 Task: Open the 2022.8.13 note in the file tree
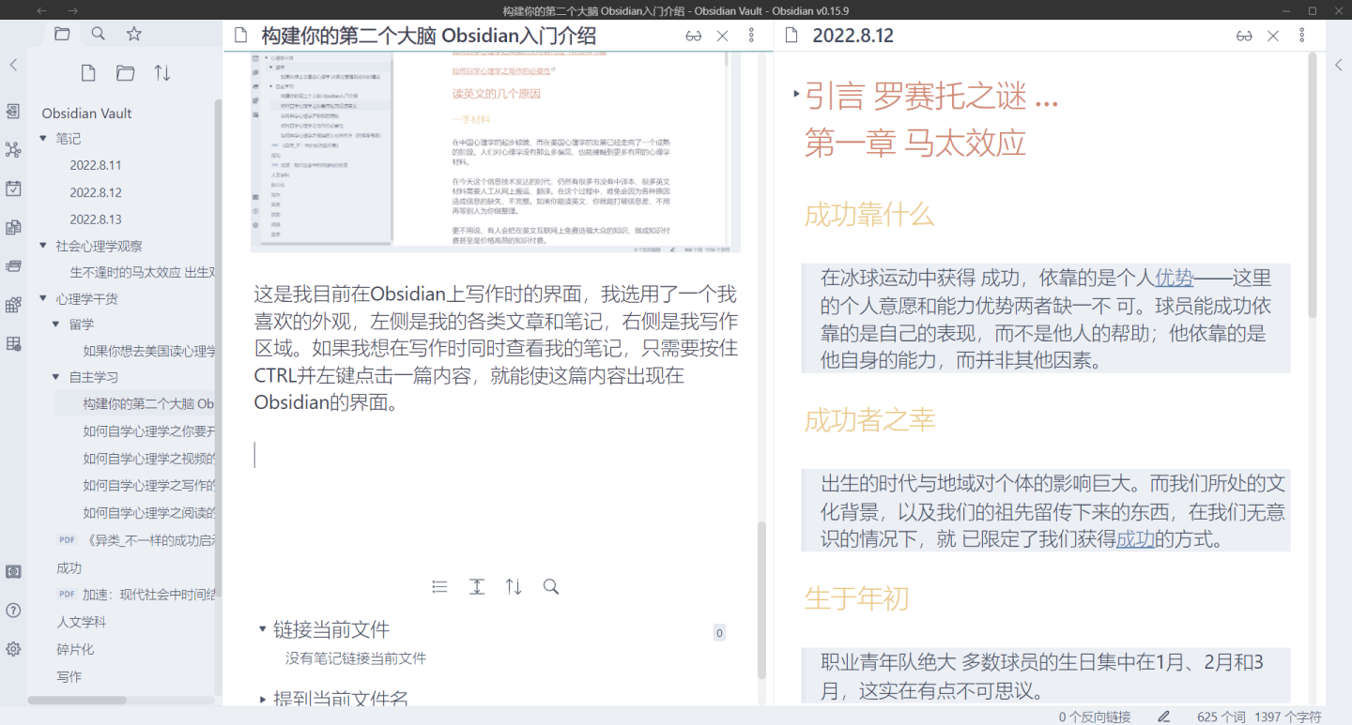coord(96,219)
